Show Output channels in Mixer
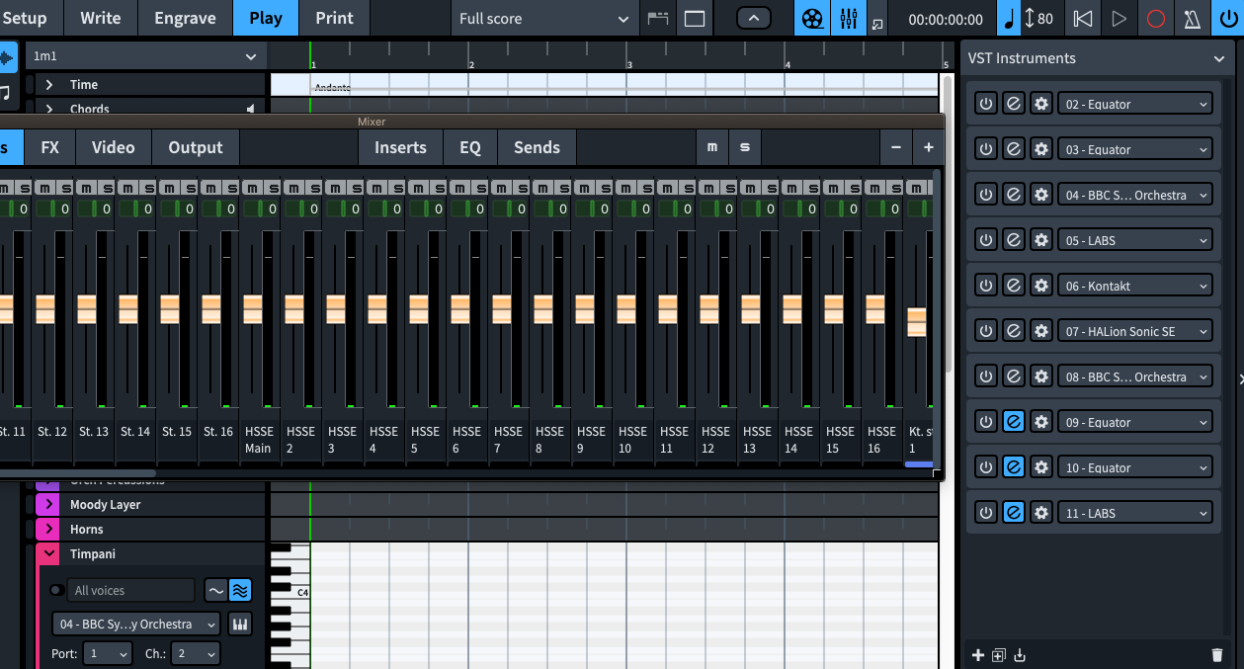Viewport: 1244px width, 669px height. coord(196,147)
